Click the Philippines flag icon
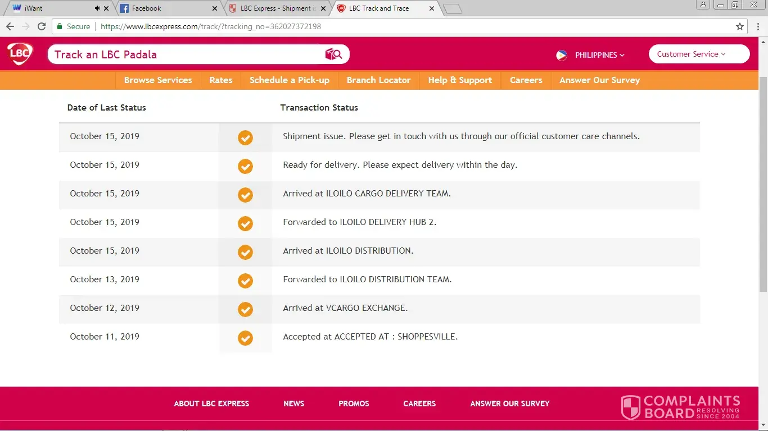 [561, 55]
